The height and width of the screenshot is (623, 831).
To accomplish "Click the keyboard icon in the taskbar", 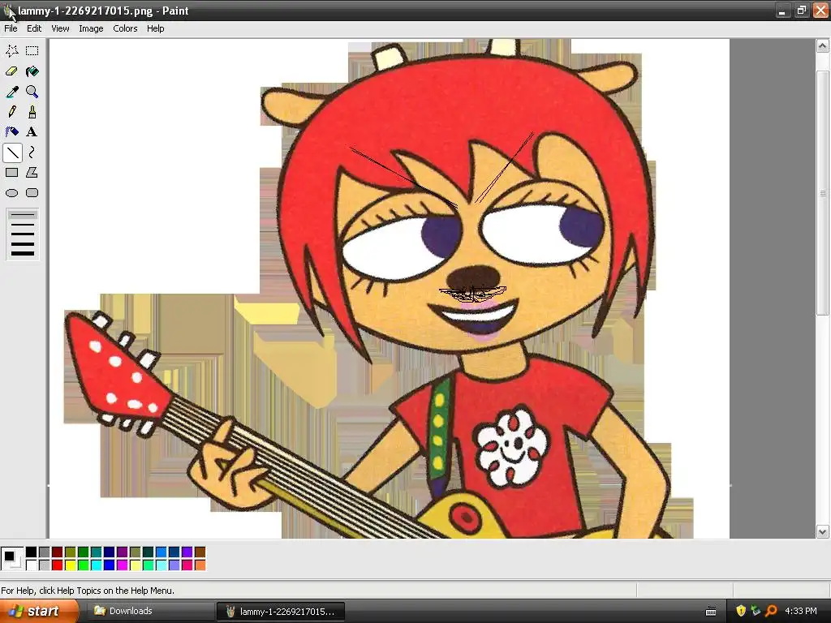I will (711, 612).
